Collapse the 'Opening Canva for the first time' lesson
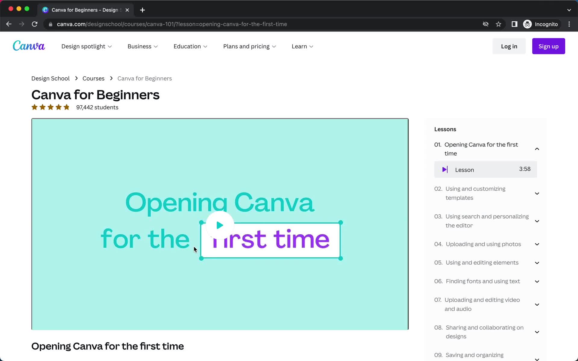This screenshot has height=361, width=578. pos(537,149)
